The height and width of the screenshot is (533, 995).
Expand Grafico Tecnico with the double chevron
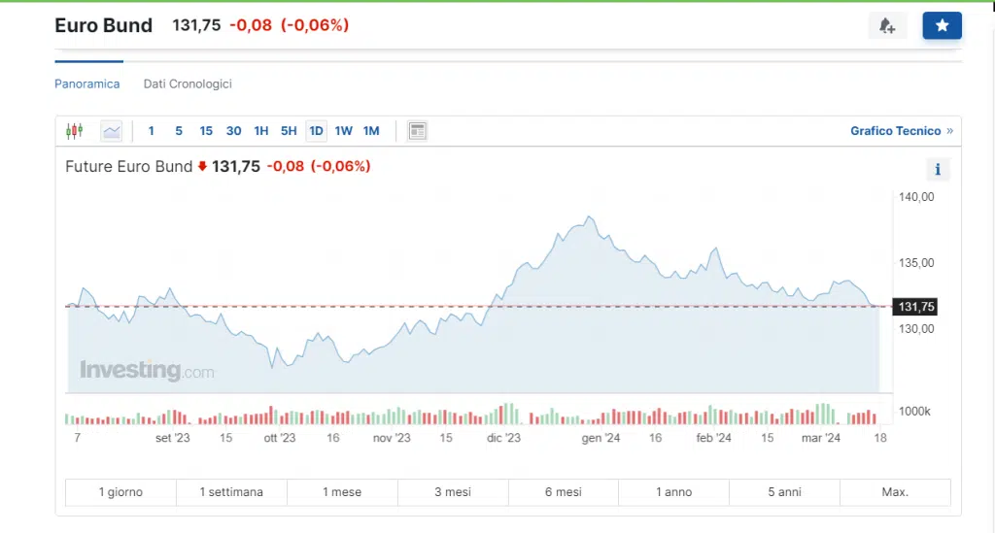coord(949,131)
